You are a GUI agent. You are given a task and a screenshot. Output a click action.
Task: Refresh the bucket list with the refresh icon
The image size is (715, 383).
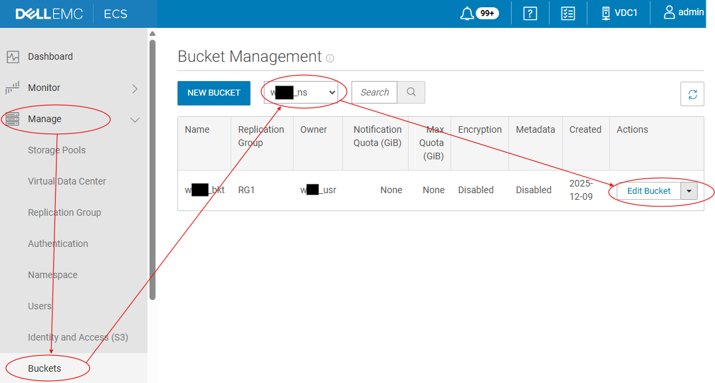692,94
